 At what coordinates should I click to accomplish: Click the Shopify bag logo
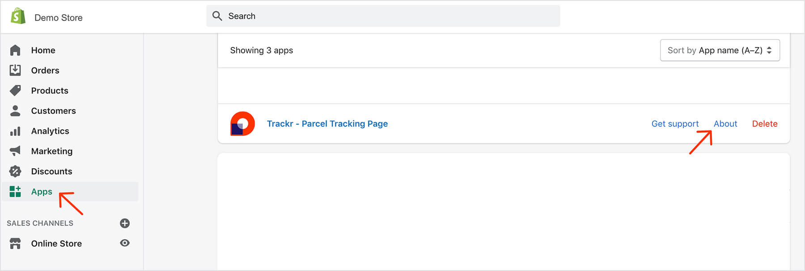pos(18,17)
